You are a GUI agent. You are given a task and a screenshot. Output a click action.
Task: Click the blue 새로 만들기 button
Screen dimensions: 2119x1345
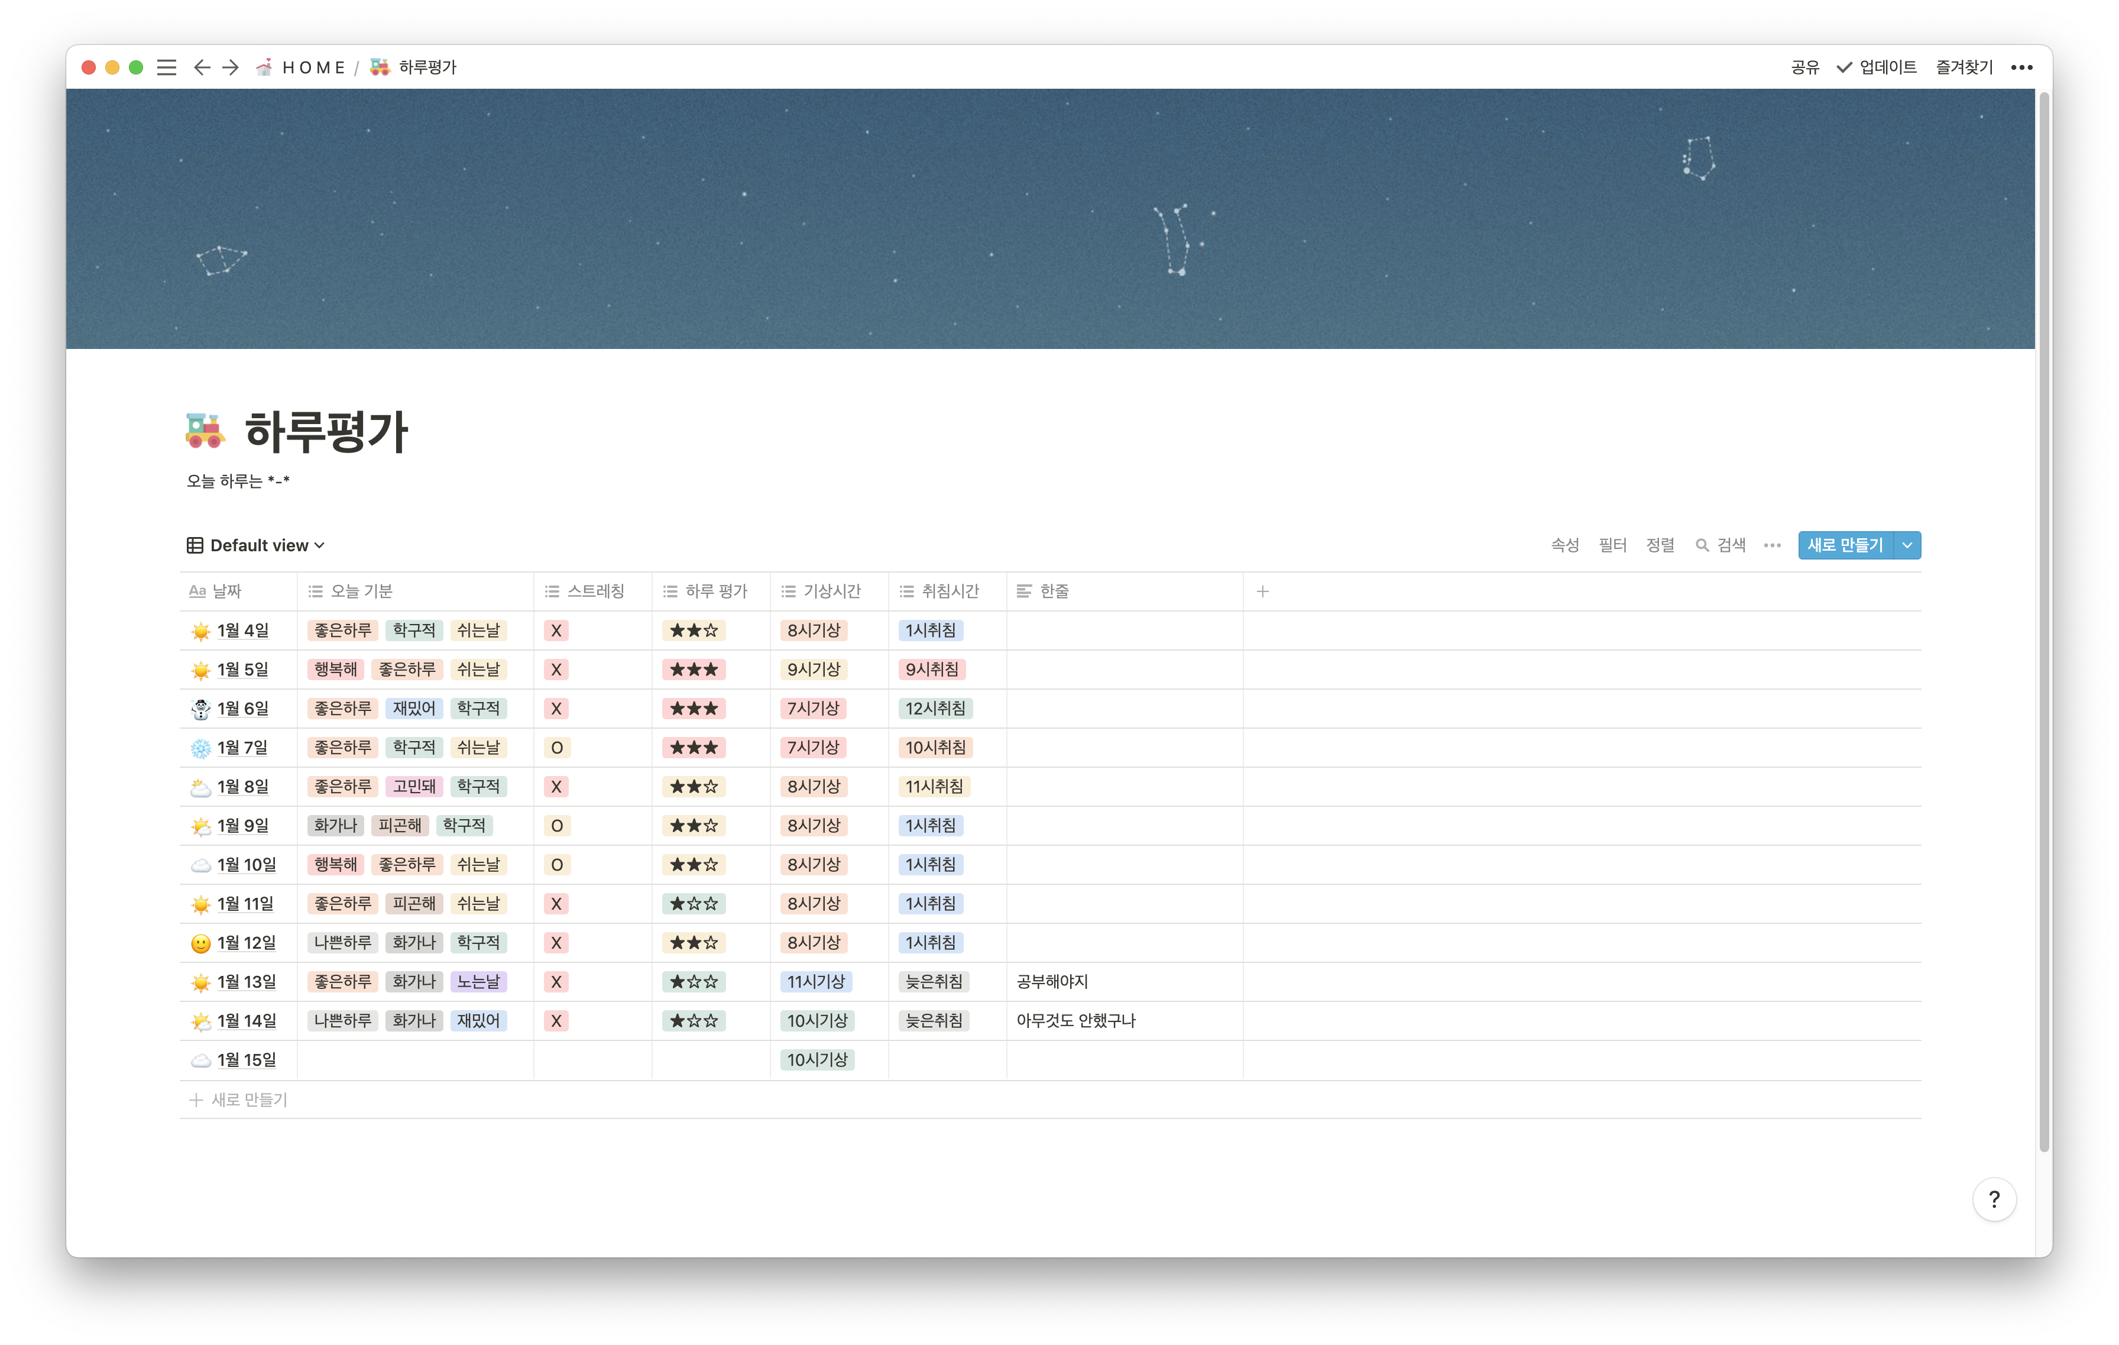pos(1845,546)
